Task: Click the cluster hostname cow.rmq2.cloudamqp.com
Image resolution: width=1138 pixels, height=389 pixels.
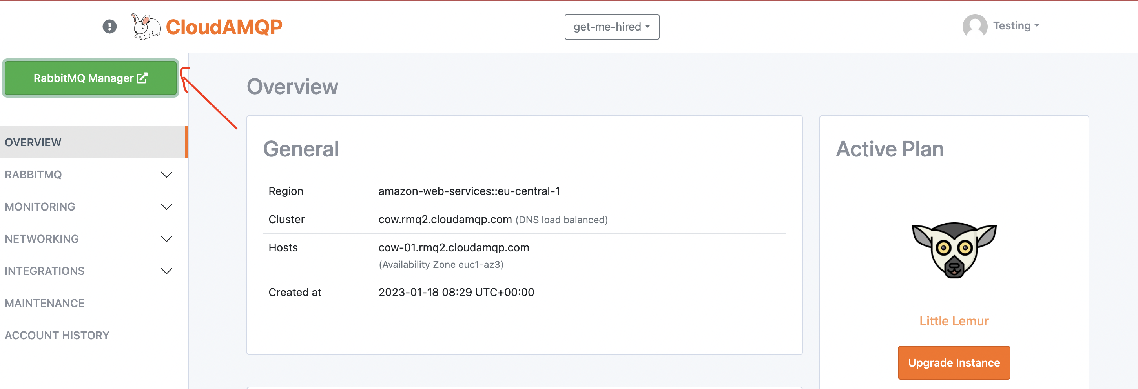Action: (x=445, y=220)
